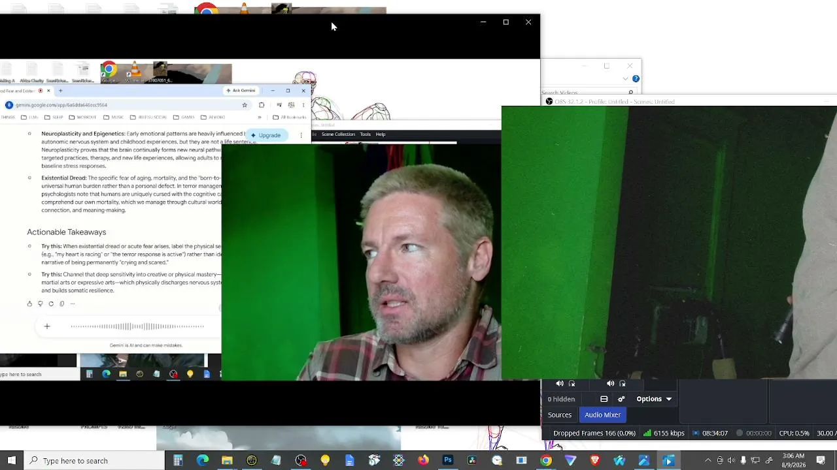Screen dimensions: 837x470
Task: Click the 00:00:00 recording timer in the status bar
Action: click(754, 433)
